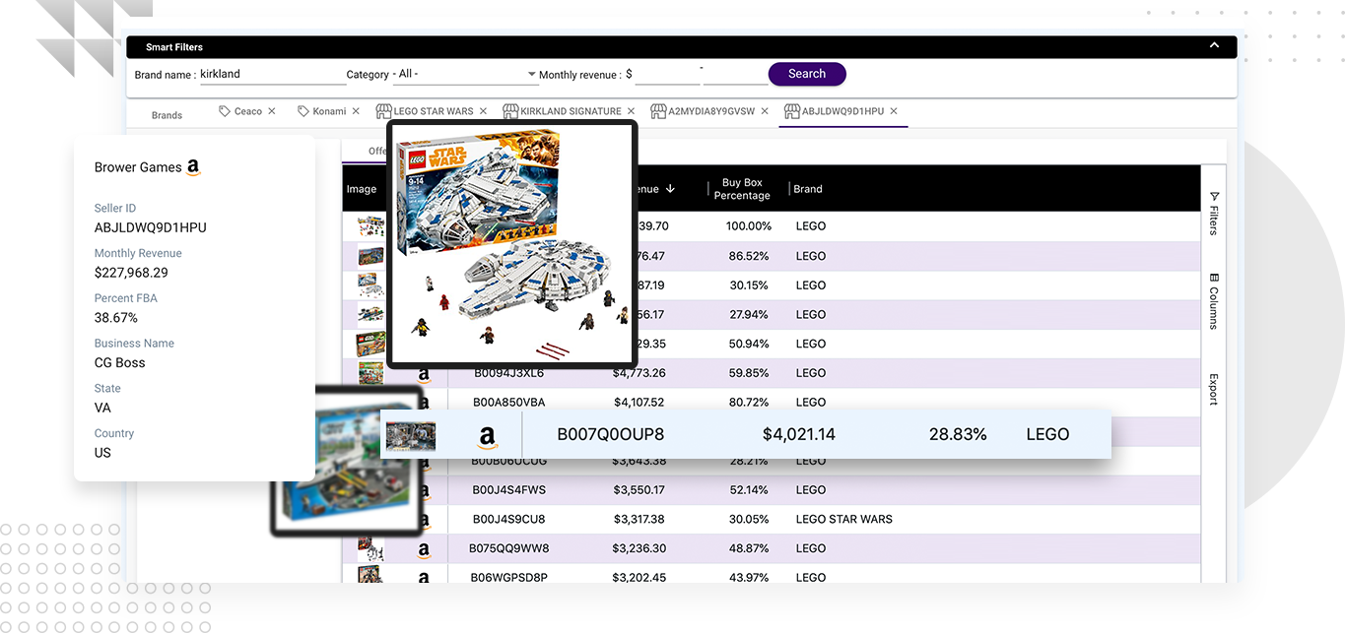Click the product thumbnail in row B075QQ9WW8
1345x633 pixels.
pyautogui.click(x=371, y=548)
